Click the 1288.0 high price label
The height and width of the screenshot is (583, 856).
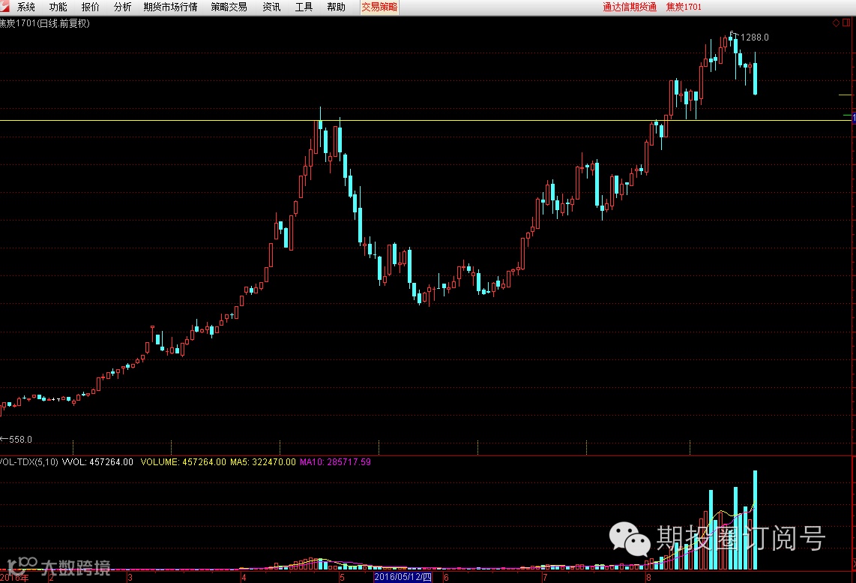[x=755, y=38]
